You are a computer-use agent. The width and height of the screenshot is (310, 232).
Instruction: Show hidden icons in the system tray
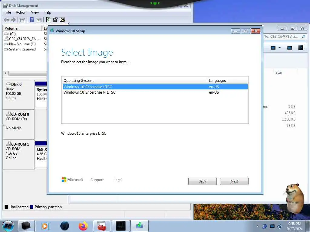257,226
